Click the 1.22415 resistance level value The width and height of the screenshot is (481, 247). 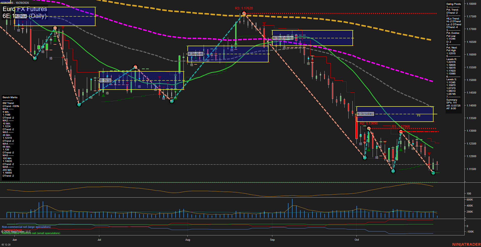[451, 62]
